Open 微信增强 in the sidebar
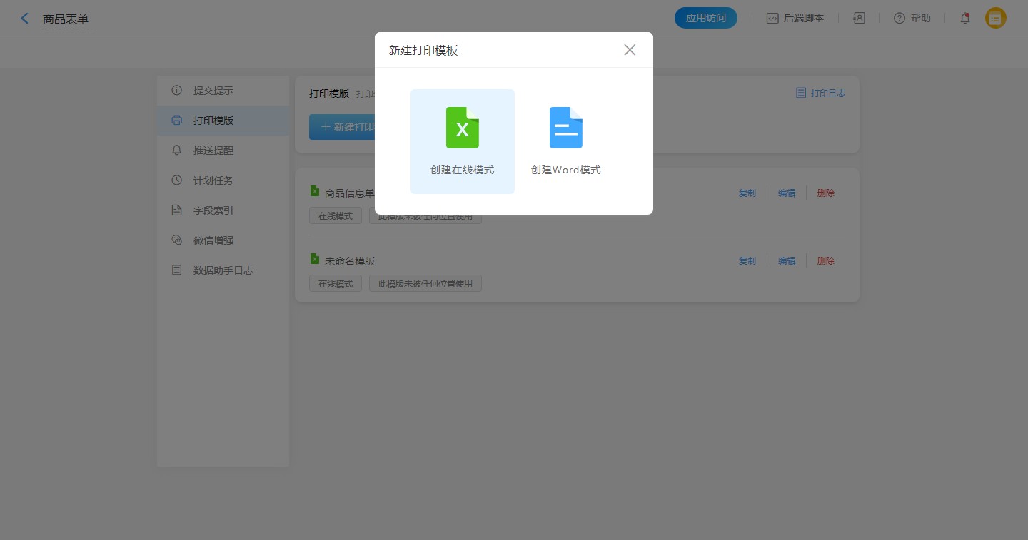The width and height of the screenshot is (1028, 540). pyautogui.click(x=213, y=240)
